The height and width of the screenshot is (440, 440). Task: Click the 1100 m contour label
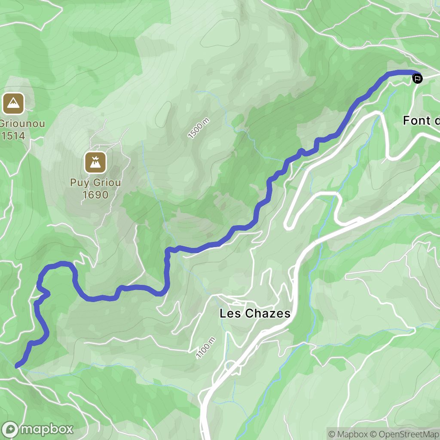[206, 348]
